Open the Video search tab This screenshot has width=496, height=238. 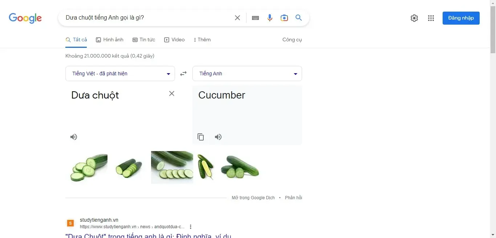coord(174,39)
